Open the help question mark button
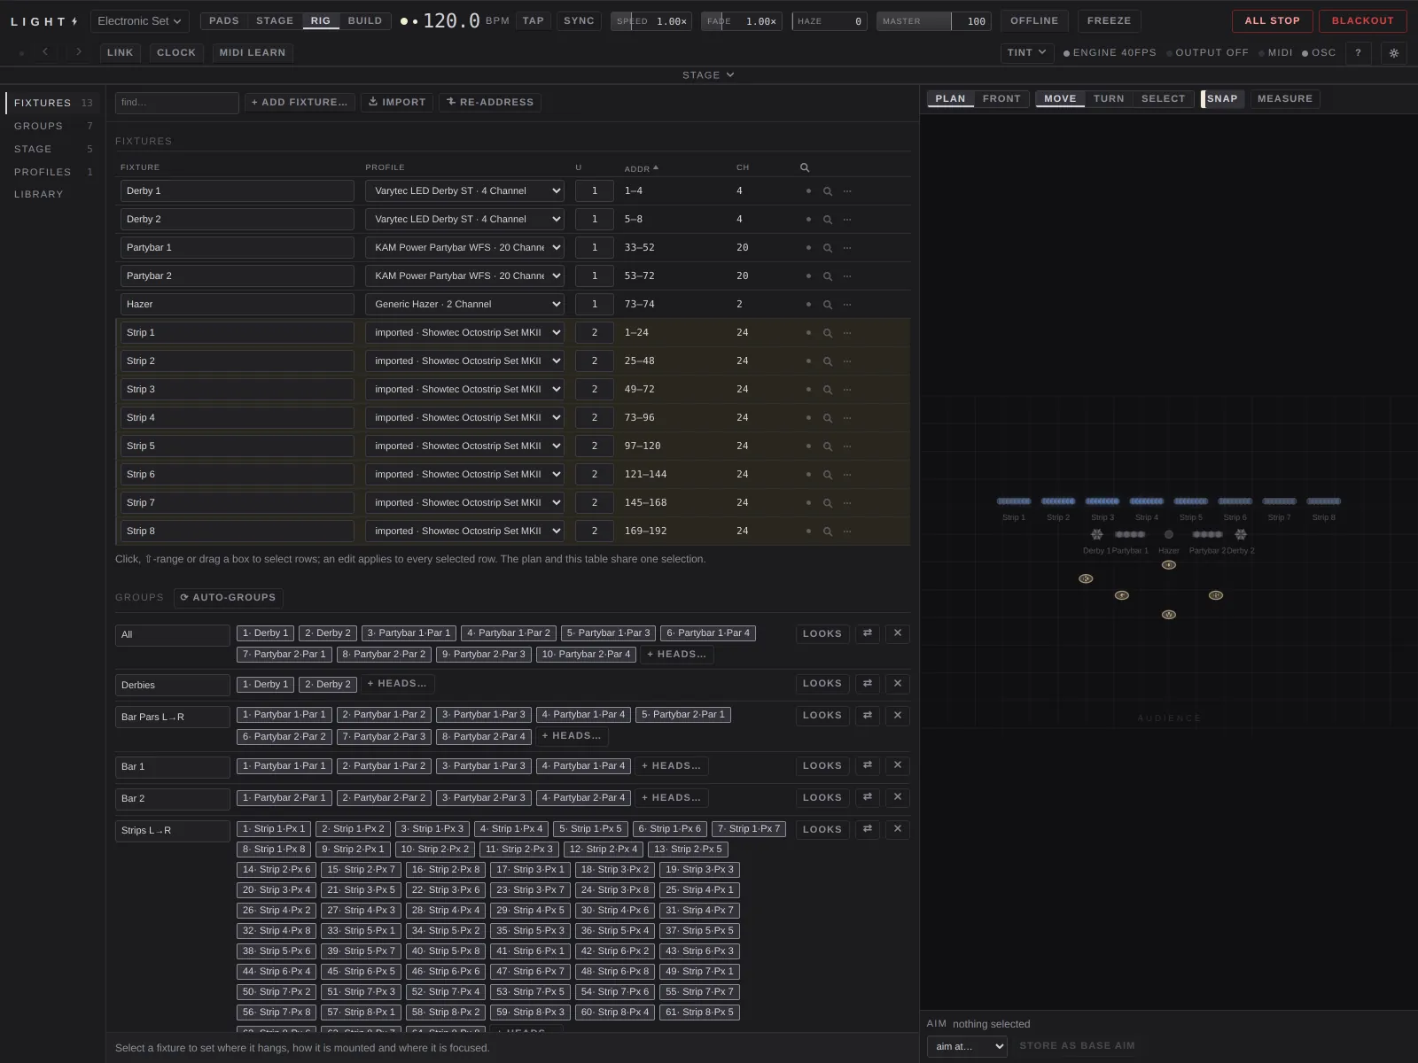The image size is (1418, 1063). point(1358,53)
